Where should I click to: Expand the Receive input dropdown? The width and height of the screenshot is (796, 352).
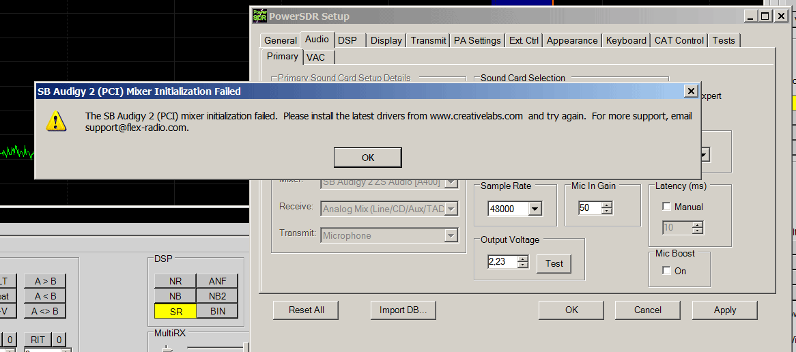pyautogui.click(x=451, y=209)
